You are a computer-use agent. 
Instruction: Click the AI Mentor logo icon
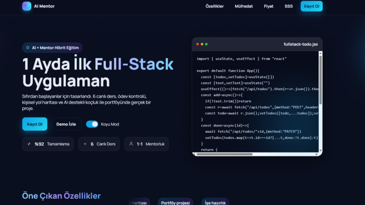point(27,6)
